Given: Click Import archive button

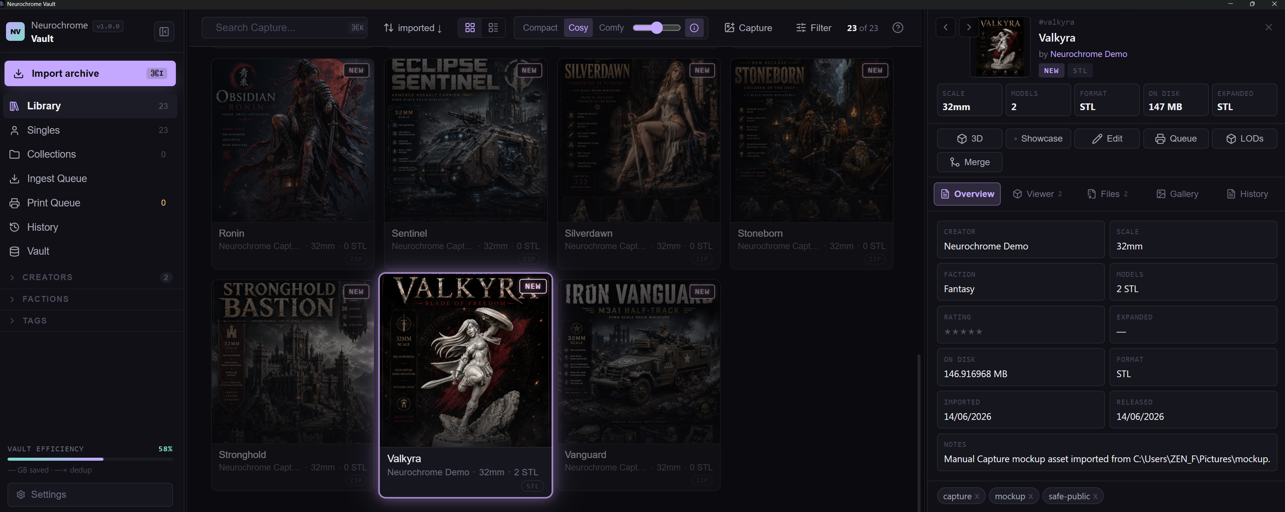Looking at the screenshot, I should click(90, 74).
